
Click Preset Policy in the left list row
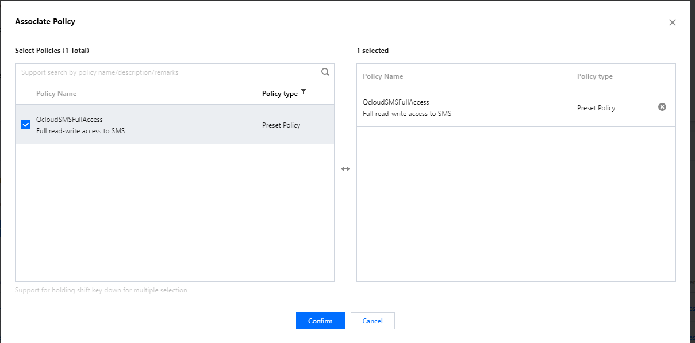click(281, 125)
